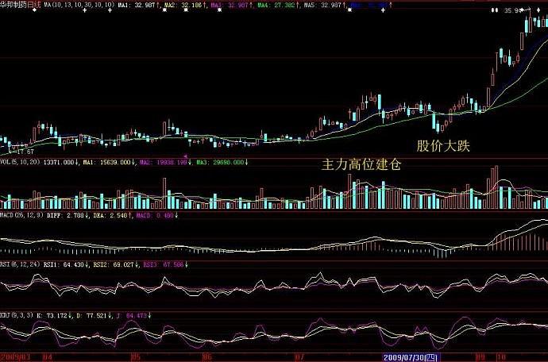Click the purple MA3 32.987 value label
The width and height of the screenshot is (548, 362).
pos(231,6)
